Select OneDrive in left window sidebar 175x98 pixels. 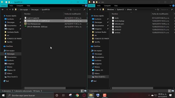click(8, 46)
